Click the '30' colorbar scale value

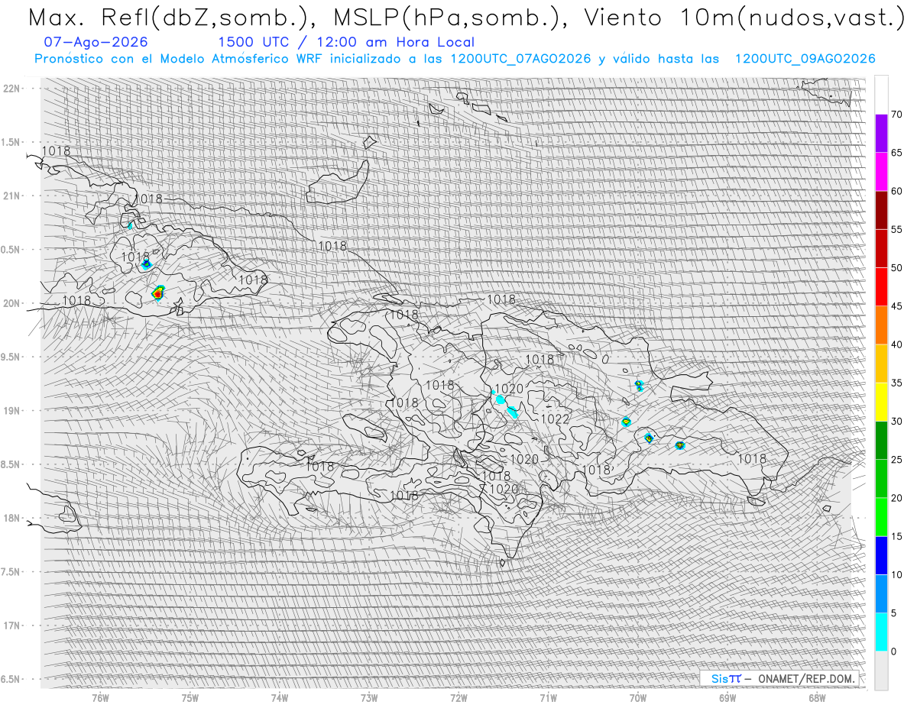pos(896,421)
